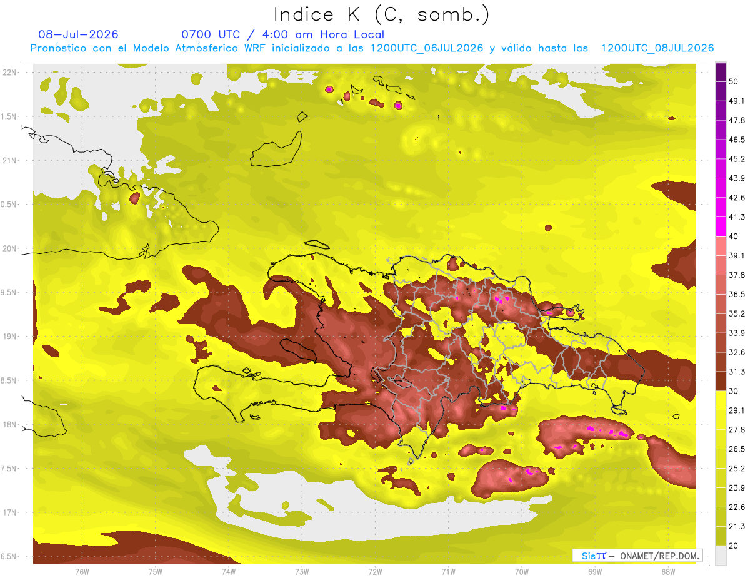Select the 20N latitude label
The width and height of the screenshot is (750, 580).
pyautogui.click(x=11, y=248)
